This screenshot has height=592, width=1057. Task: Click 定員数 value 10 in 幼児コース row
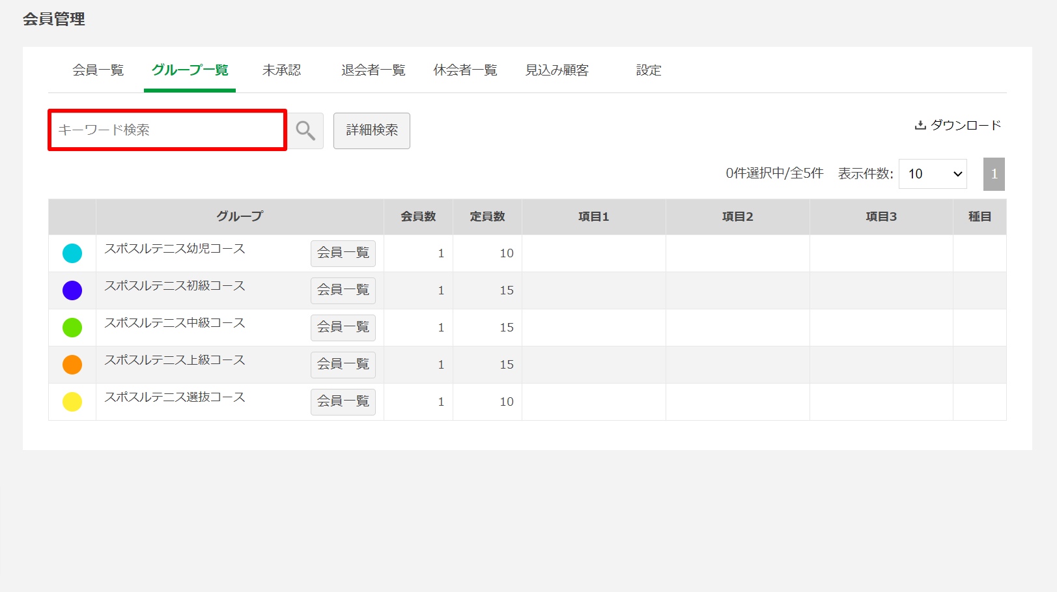507,253
